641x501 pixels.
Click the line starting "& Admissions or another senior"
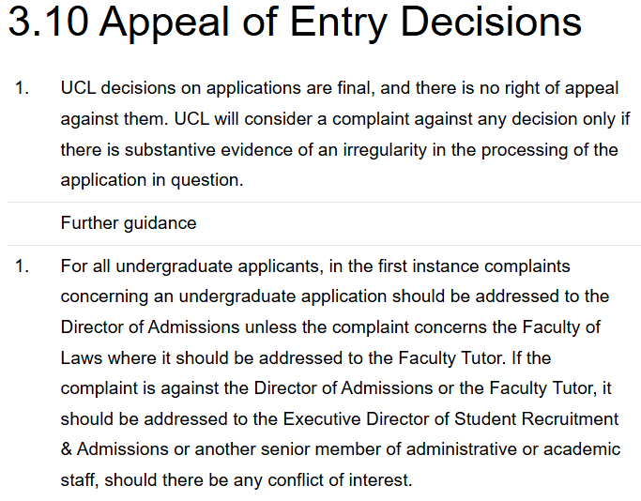[340, 449]
